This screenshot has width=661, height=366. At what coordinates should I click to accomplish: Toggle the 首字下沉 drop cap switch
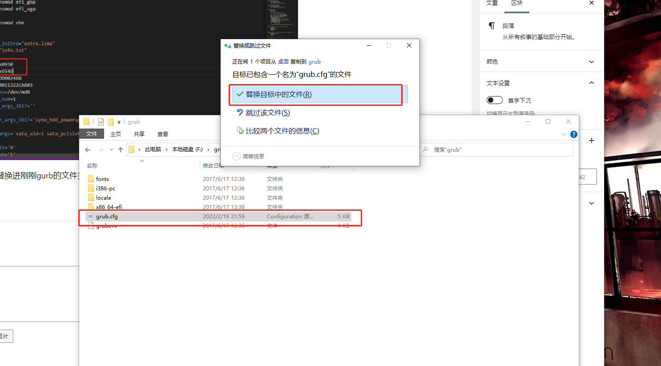click(495, 100)
